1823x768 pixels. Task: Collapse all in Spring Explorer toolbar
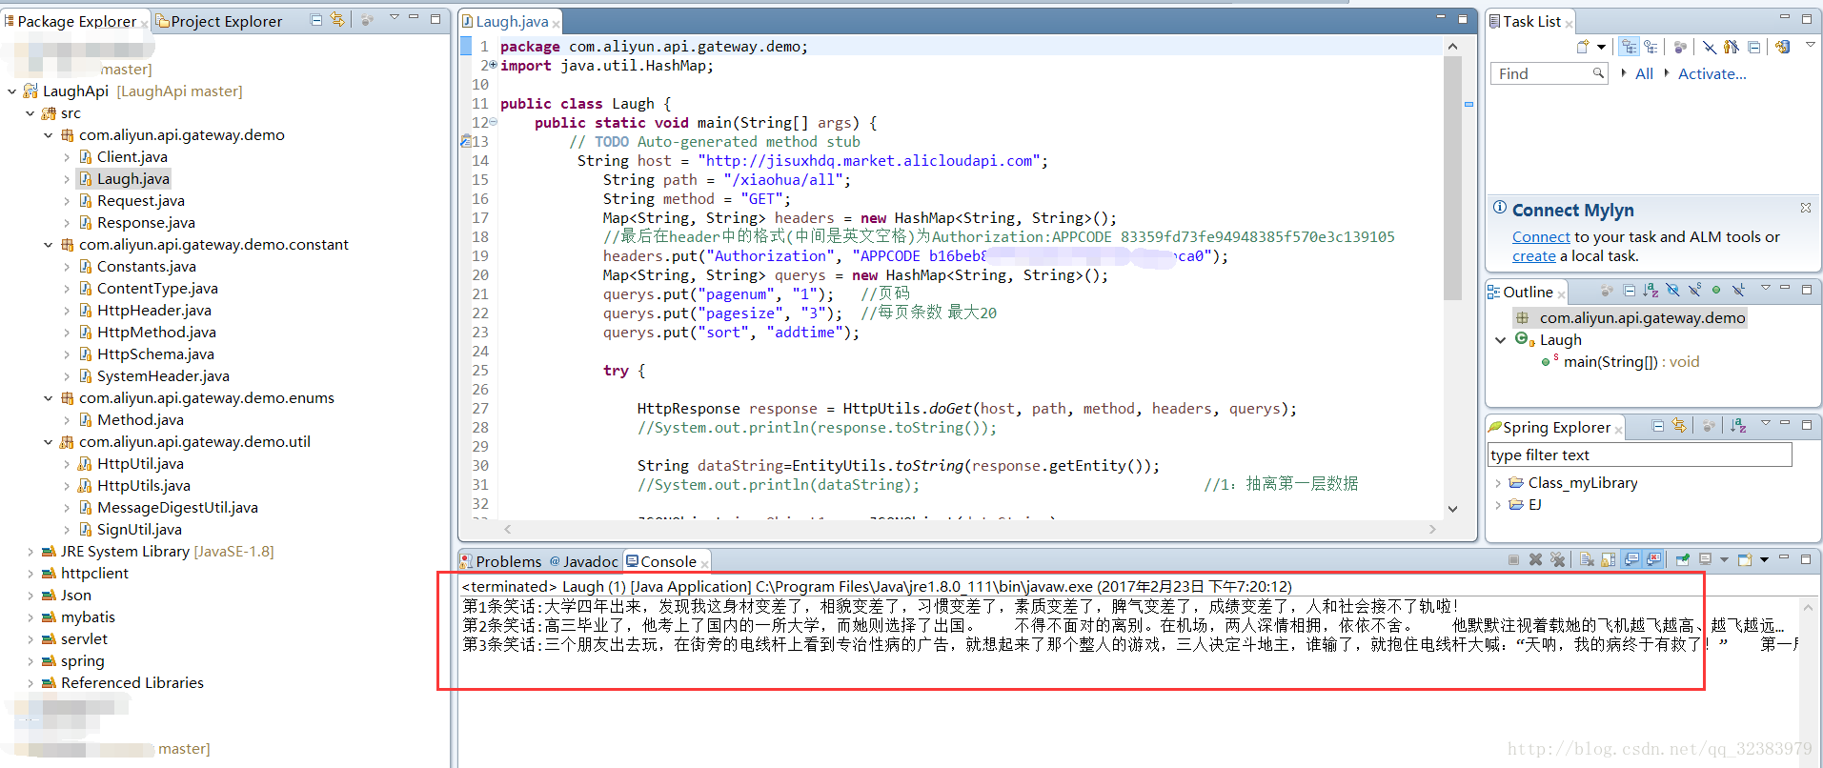[x=1658, y=426]
